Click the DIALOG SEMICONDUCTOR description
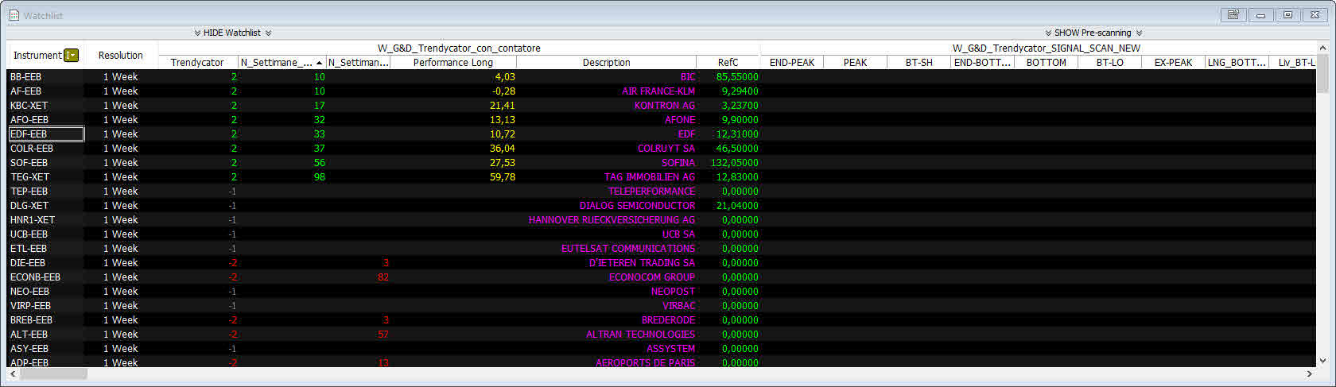Screen dimensions: 1336x387 click(637, 206)
